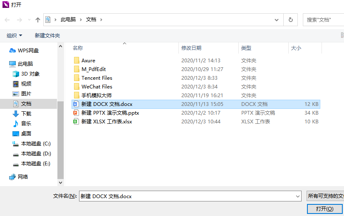Click the 新建 PPTX 演示文稿.pptx file icon
Viewport: 344px width, 216px height.
click(x=76, y=113)
